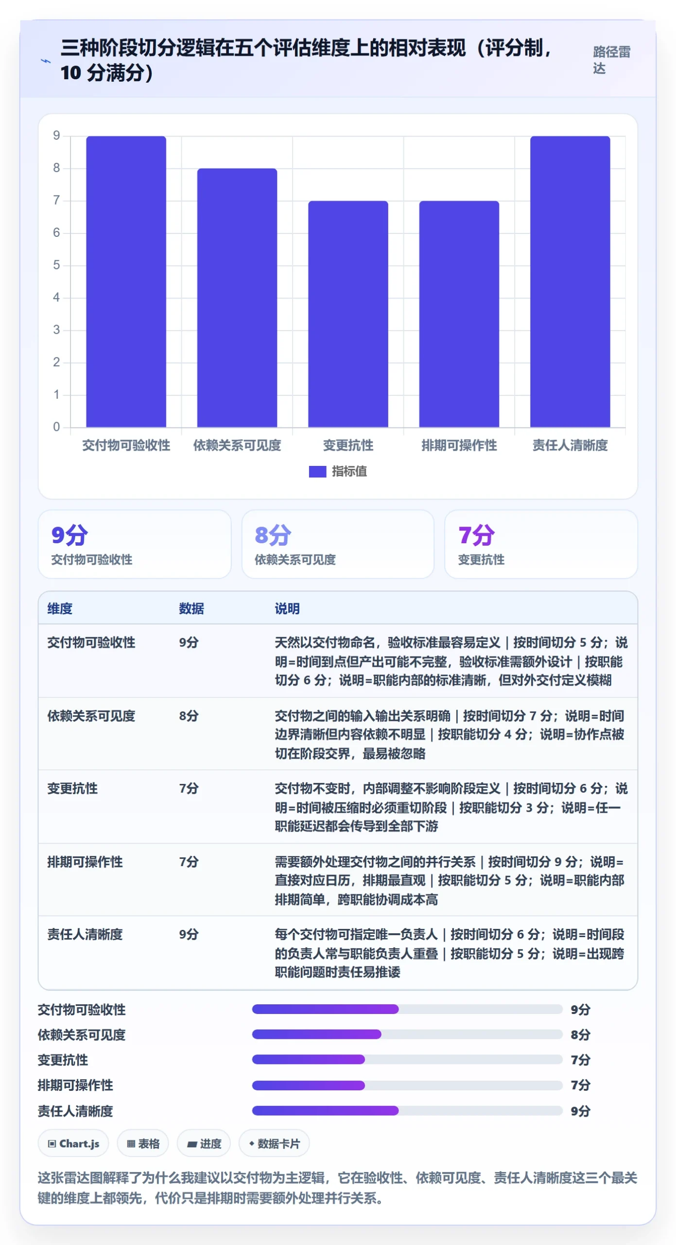Click the 变更抗性 progress bar
Screen dimensions: 676x1245
pyautogui.click(x=407, y=1060)
